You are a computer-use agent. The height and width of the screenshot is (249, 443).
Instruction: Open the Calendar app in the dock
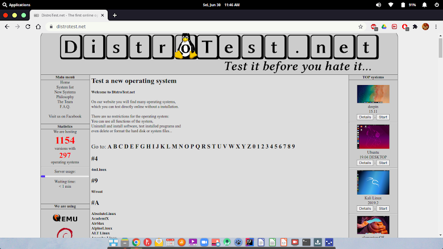coord(170,242)
